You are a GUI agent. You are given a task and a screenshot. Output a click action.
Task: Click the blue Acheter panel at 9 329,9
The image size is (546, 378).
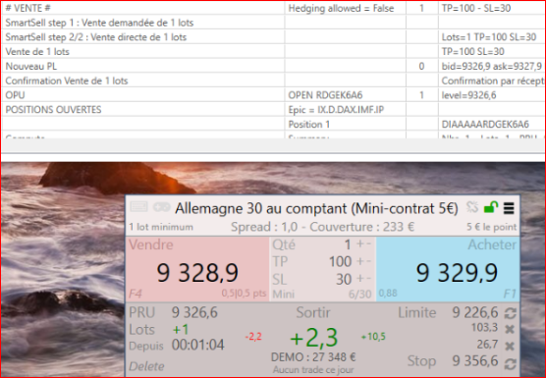[448, 269]
